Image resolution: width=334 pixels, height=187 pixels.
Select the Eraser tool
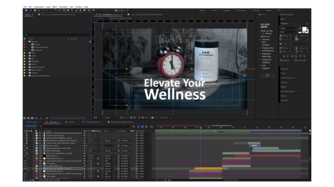pos(85,10)
